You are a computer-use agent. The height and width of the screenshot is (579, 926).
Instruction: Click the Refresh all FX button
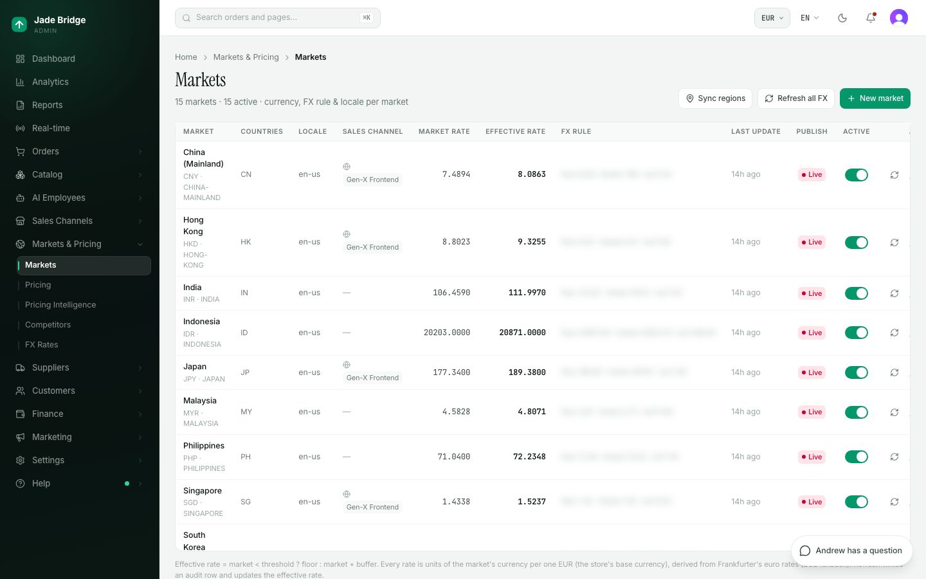(796, 98)
